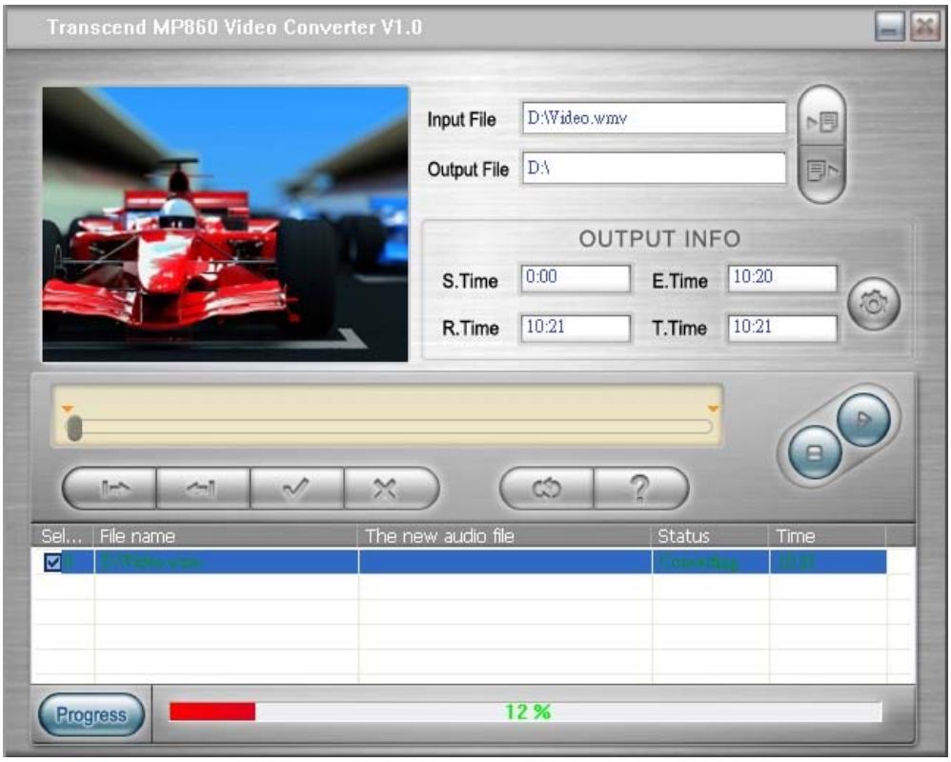
Task: Click the E.Time field showing 10:20
Action: click(782, 277)
